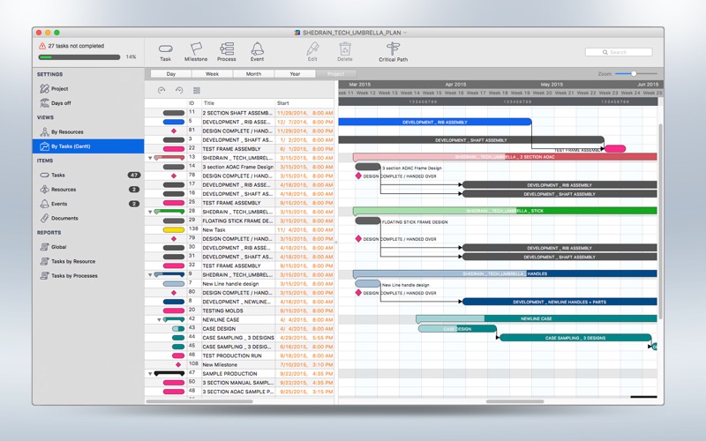Click yellow task bar icon for New Task row
Screen dimensions: 706x441
[174, 230]
